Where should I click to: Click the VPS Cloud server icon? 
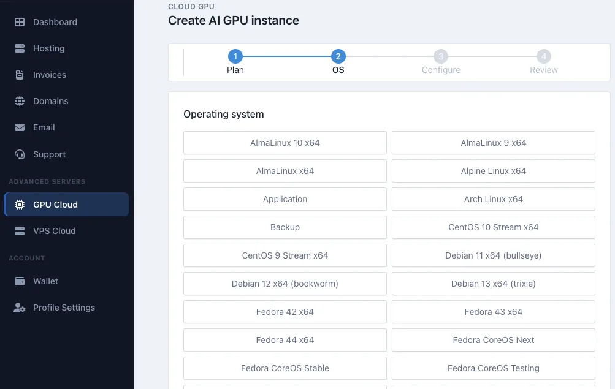tap(20, 231)
